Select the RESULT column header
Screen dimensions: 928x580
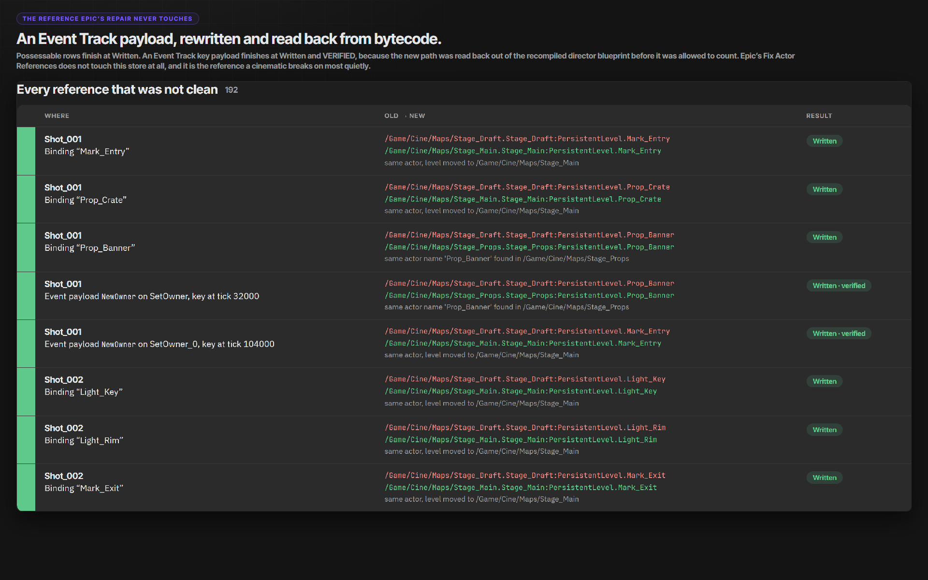point(819,116)
